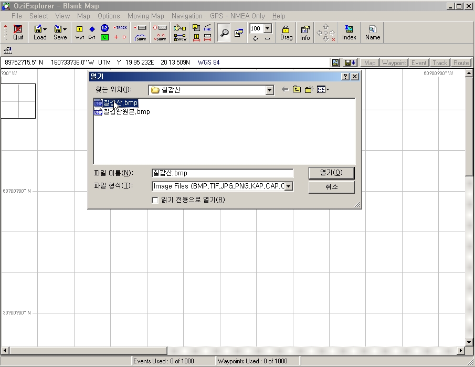Click the Route button in coordinate bar
The image size is (475, 367).
(x=461, y=62)
